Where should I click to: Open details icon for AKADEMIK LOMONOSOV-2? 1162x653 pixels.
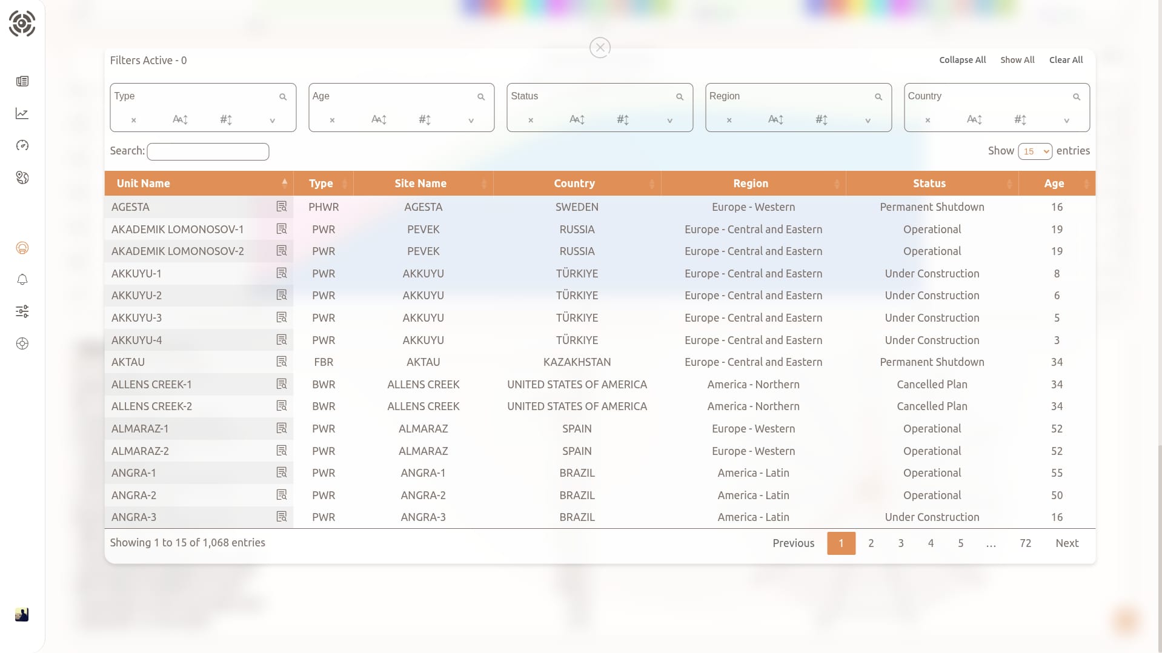[x=282, y=251]
